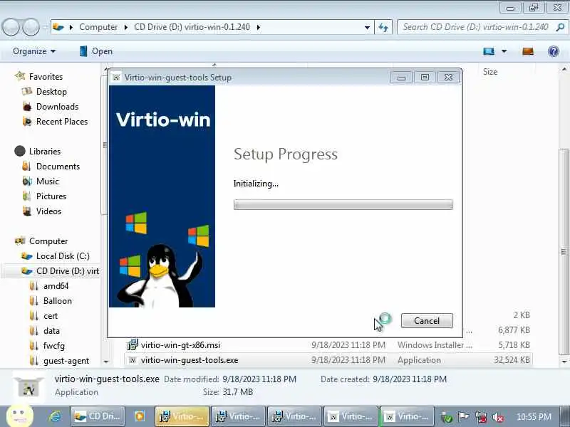The width and height of the screenshot is (570, 427).
Task: Refresh the CD Drive folder view
Action: tap(383, 27)
